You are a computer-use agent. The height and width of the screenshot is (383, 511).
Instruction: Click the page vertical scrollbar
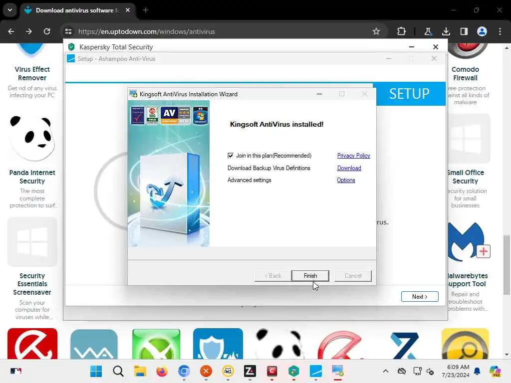click(x=506, y=264)
